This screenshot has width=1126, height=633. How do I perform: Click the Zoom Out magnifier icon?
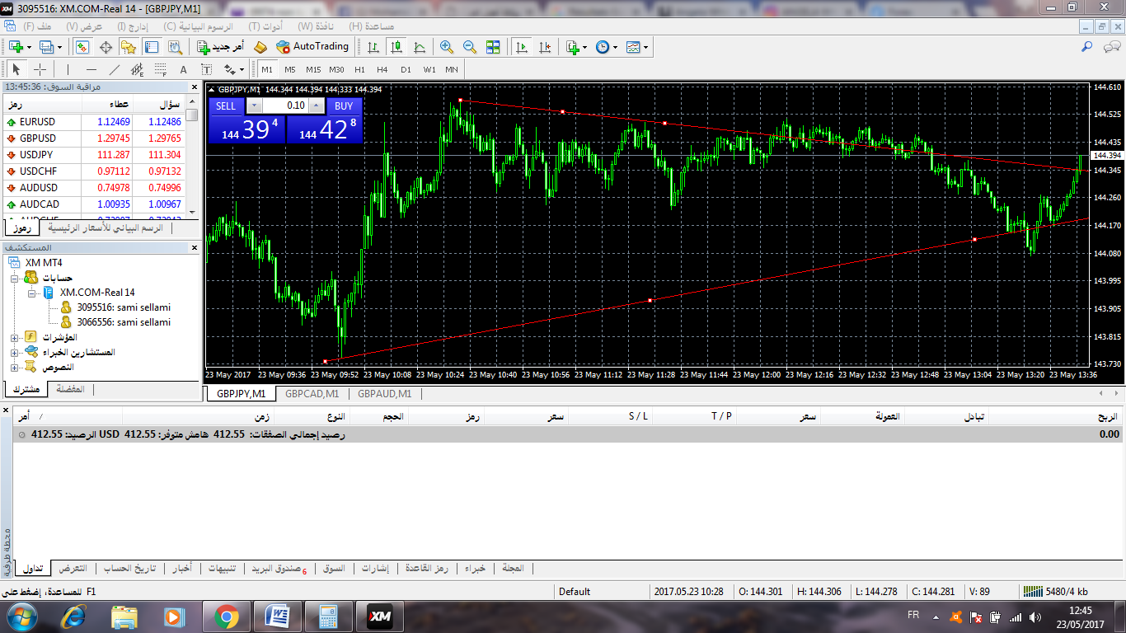point(469,47)
